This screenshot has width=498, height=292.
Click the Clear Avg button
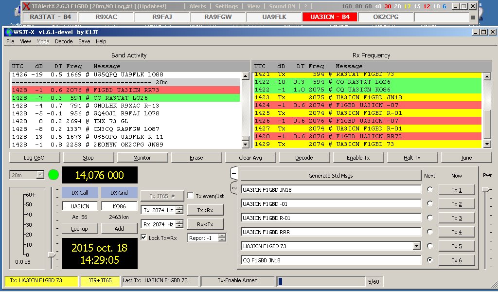tap(250, 158)
